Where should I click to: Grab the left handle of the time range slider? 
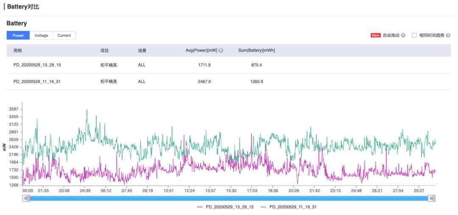26,198
